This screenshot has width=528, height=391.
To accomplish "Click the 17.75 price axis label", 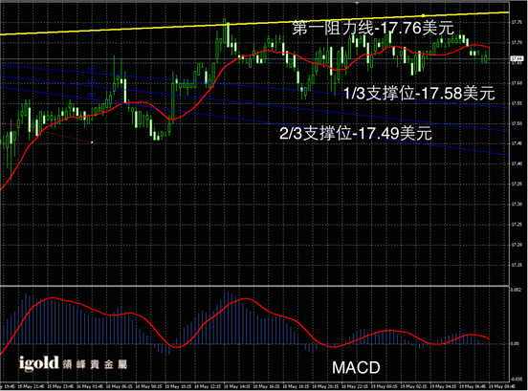I will coord(517,23).
